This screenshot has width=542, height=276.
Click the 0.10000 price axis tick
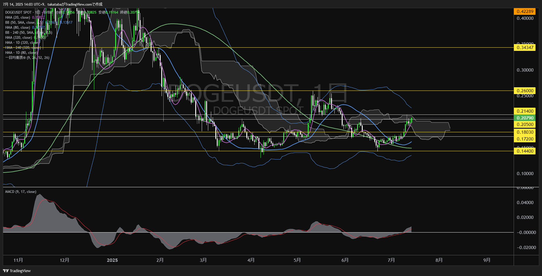(x=525, y=174)
